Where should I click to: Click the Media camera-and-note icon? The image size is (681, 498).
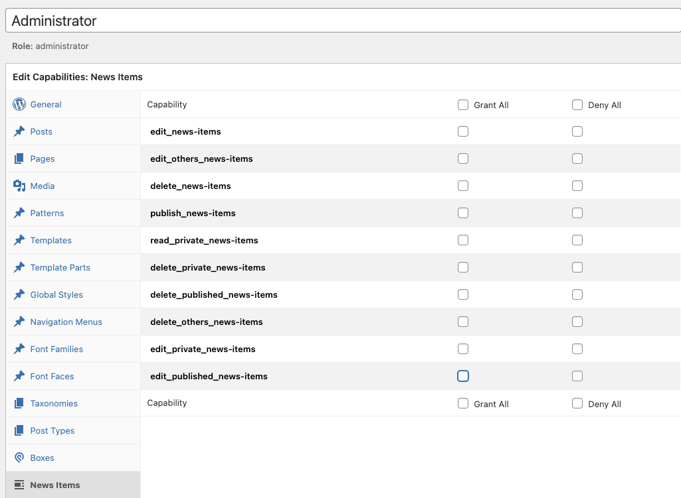pyautogui.click(x=19, y=186)
